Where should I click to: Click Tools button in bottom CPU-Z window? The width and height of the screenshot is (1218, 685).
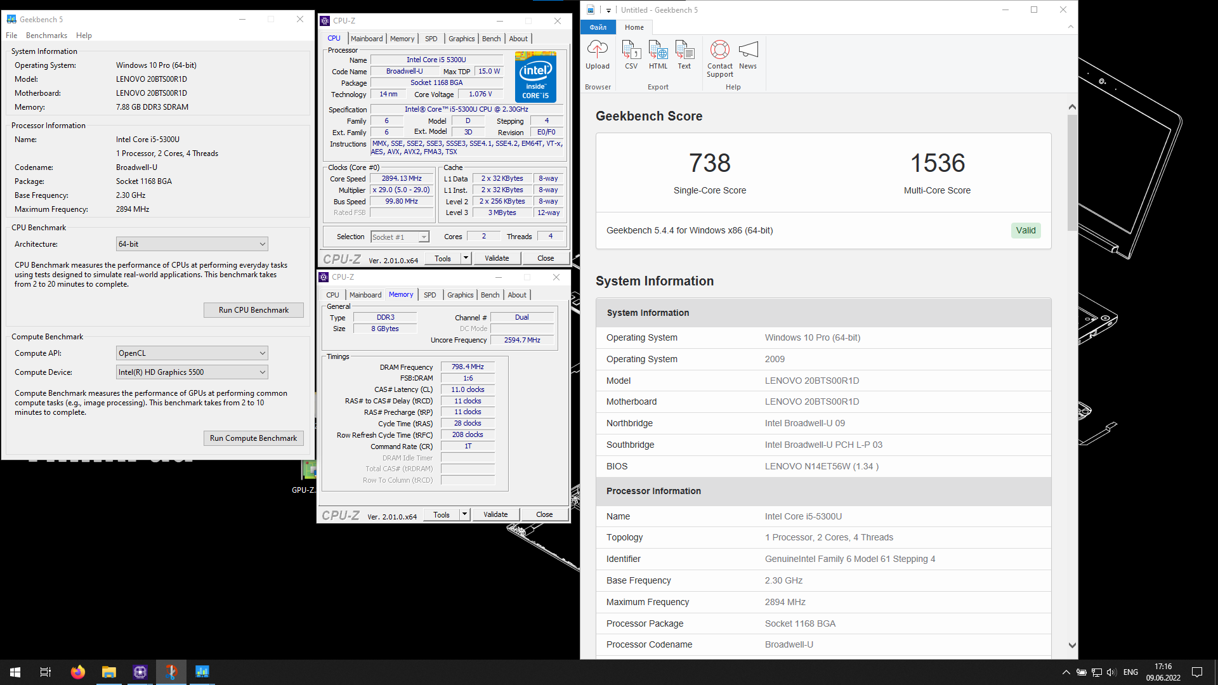[x=442, y=514]
